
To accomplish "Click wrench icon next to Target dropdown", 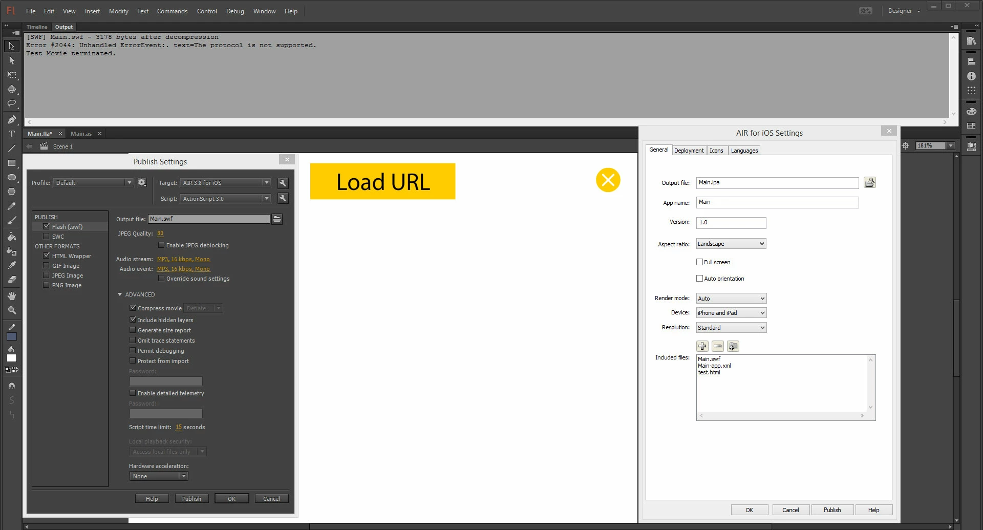I will (283, 183).
